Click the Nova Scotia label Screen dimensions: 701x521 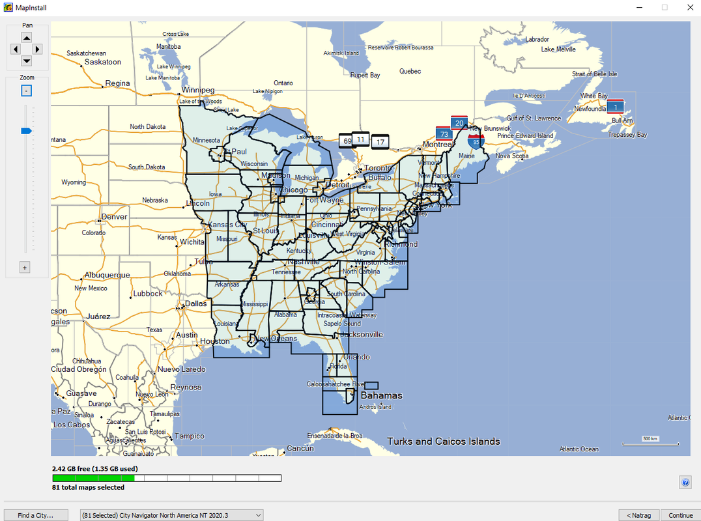pos(512,156)
